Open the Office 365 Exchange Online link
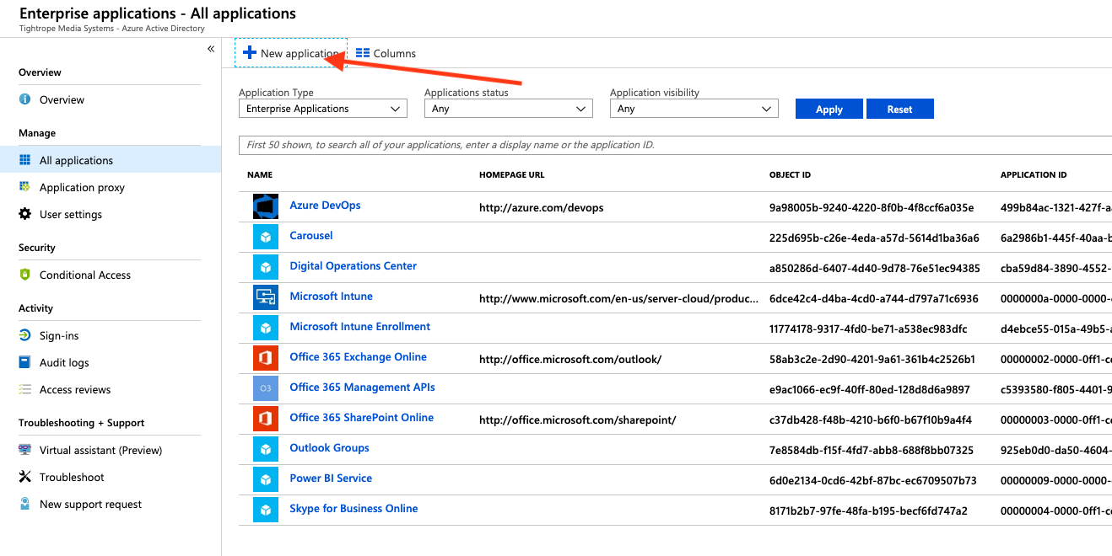 click(x=359, y=357)
